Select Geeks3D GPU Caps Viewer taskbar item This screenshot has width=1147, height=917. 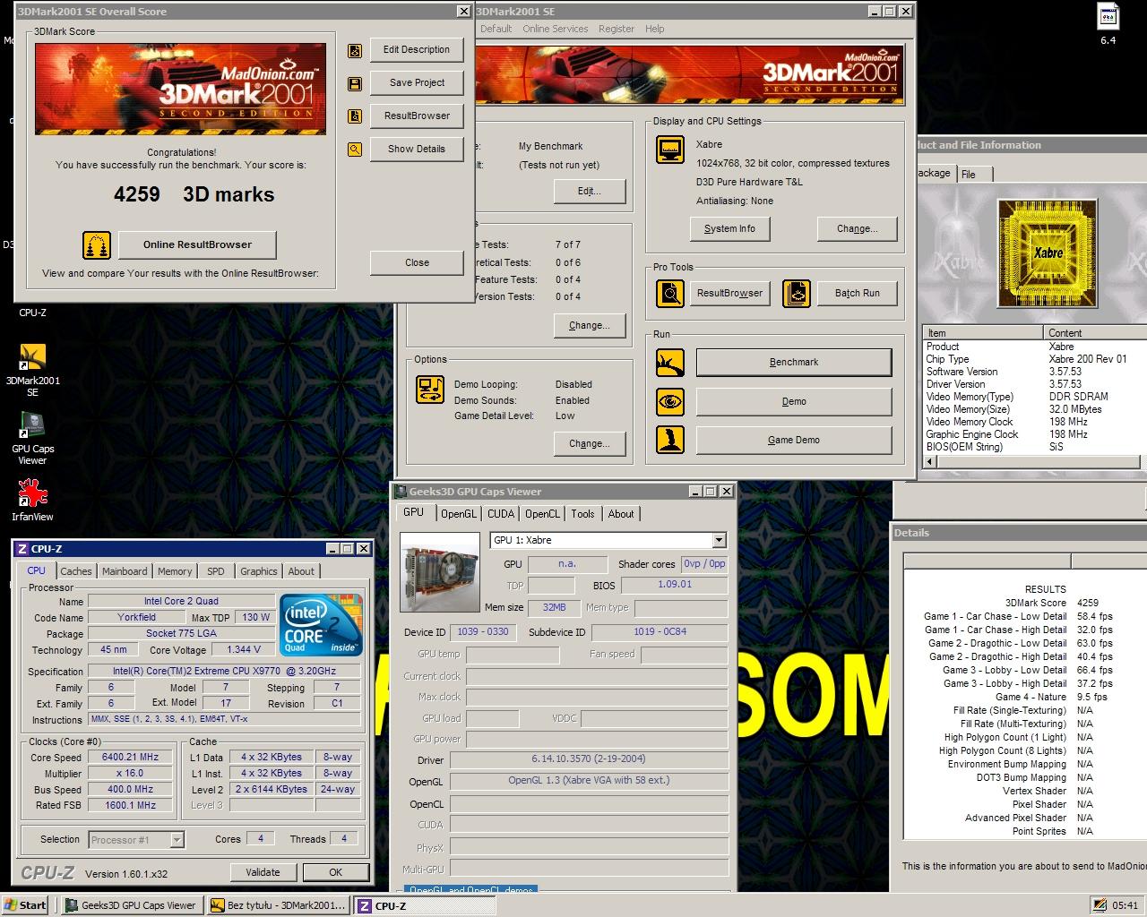(132, 905)
